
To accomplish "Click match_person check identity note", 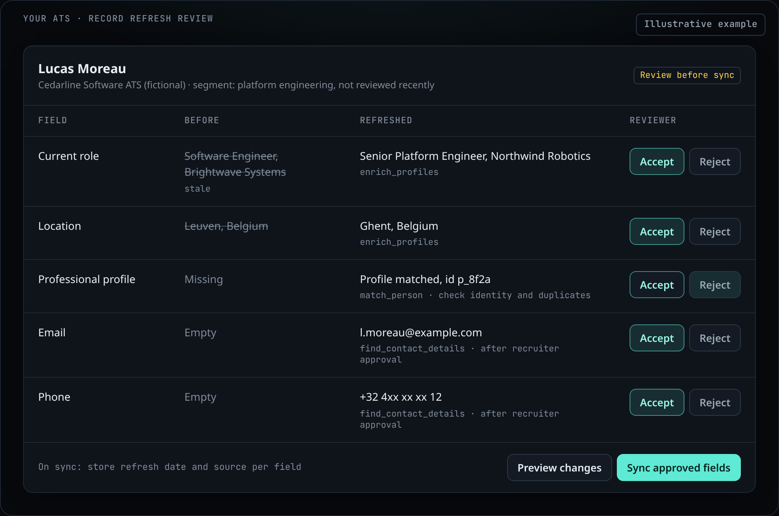I will [475, 295].
